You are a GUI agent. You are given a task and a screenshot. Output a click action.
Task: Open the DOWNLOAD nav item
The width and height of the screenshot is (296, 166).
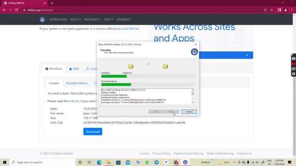[x=58, y=19]
